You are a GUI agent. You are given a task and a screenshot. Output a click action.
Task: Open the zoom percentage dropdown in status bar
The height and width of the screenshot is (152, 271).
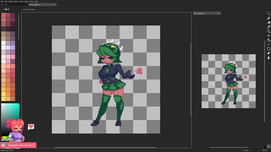click(x=265, y=150)
